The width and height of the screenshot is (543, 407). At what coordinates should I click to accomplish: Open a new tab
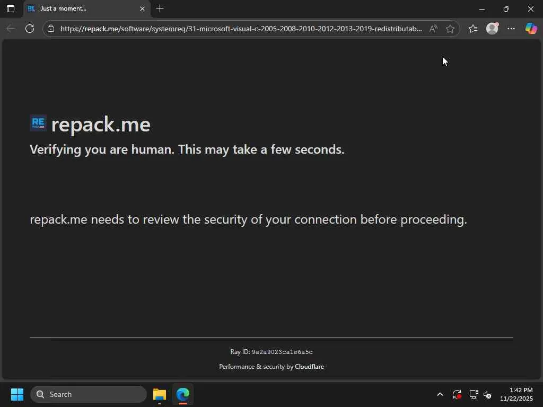coord(160,8)
